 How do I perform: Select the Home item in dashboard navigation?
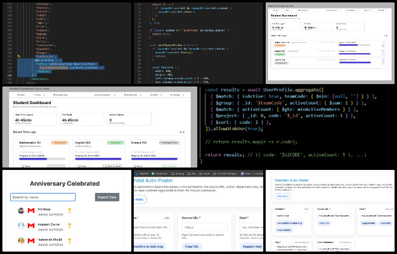point(21,95)
